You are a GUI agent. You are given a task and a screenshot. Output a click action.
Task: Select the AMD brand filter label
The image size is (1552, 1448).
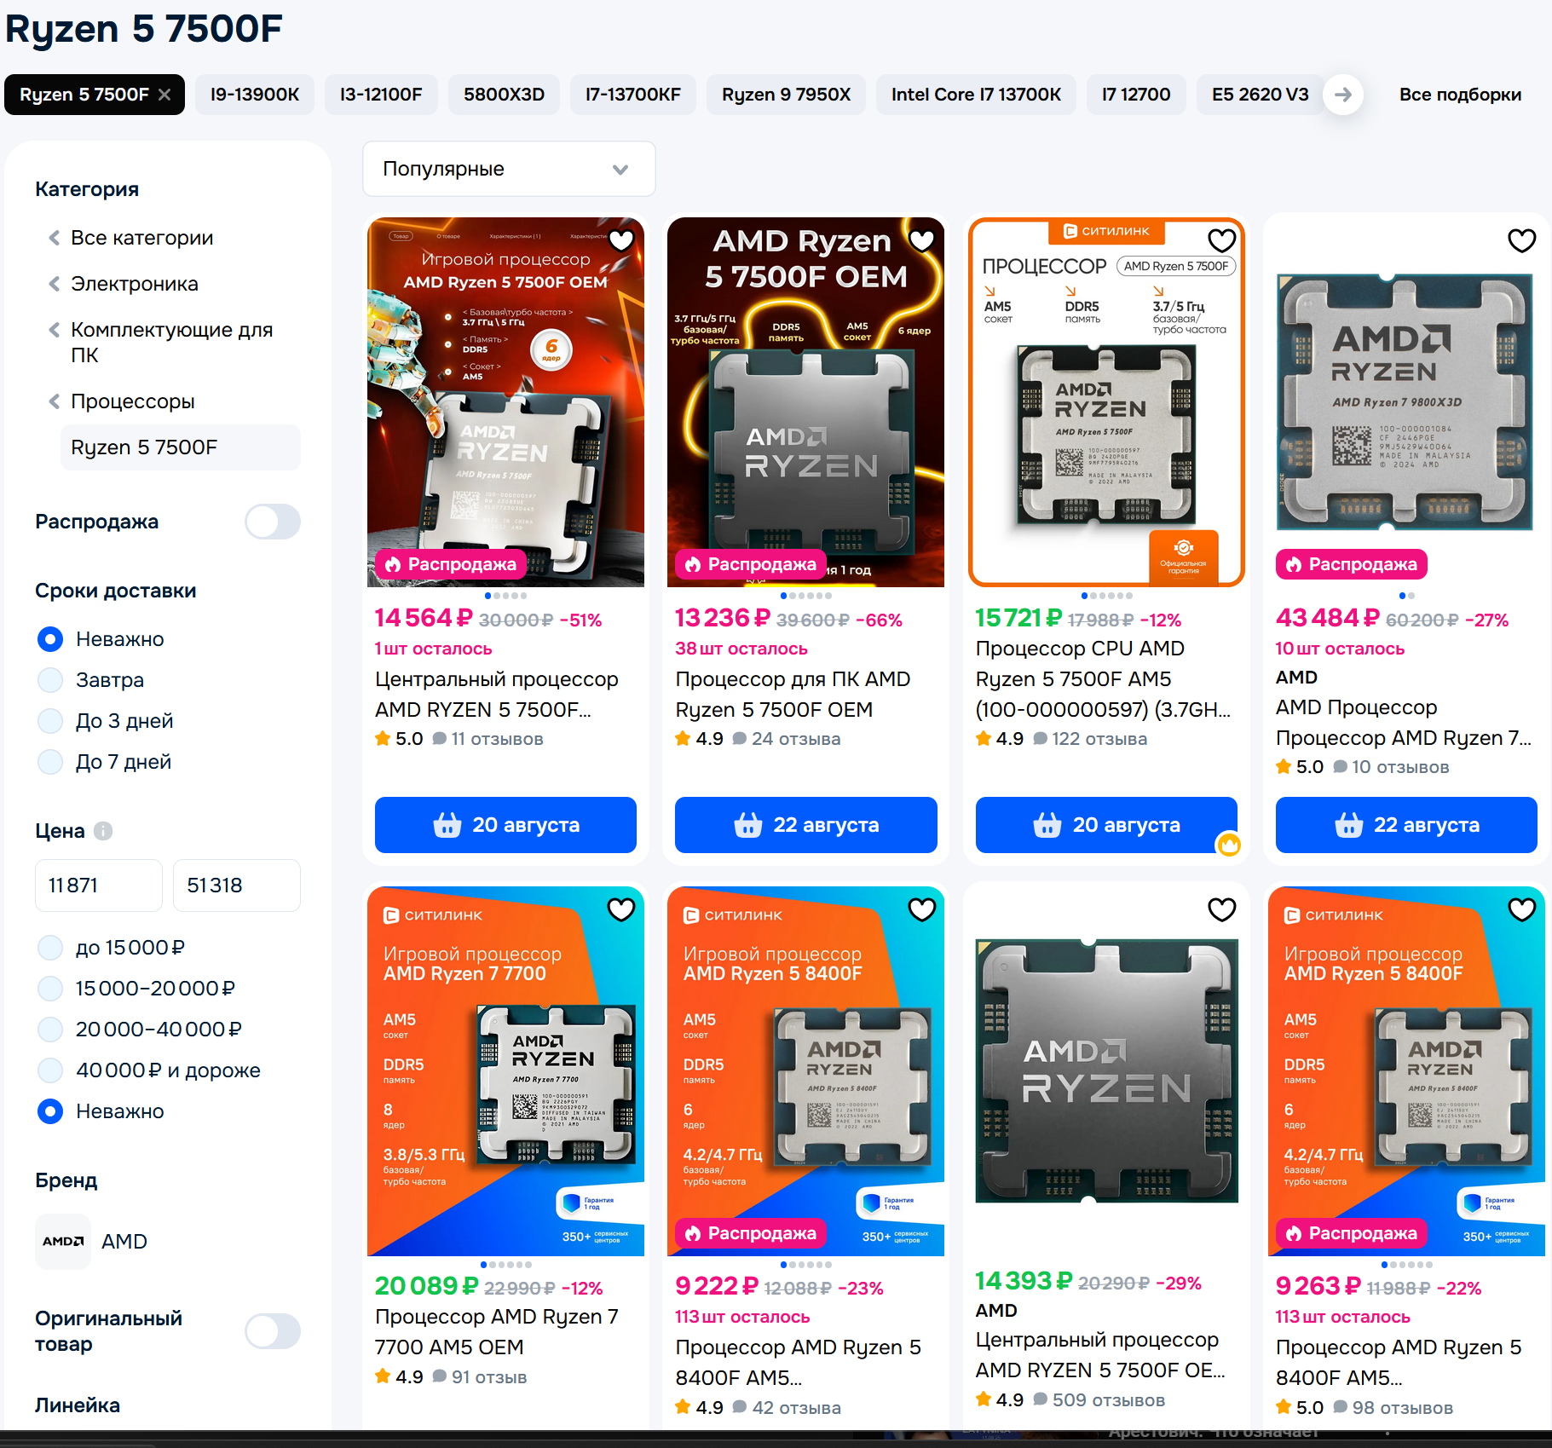point(124,1242)
